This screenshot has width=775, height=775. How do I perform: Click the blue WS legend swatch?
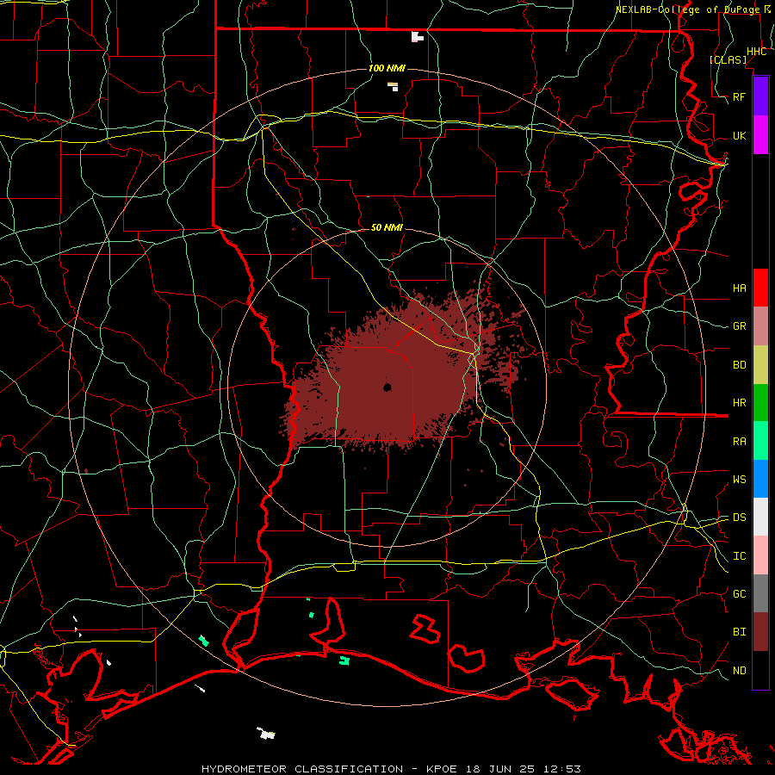760,479
